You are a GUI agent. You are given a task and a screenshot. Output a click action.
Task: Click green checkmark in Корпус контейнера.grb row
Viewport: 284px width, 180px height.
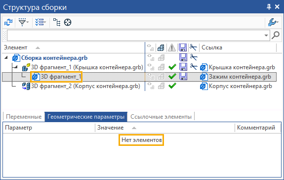coord(172,86)
